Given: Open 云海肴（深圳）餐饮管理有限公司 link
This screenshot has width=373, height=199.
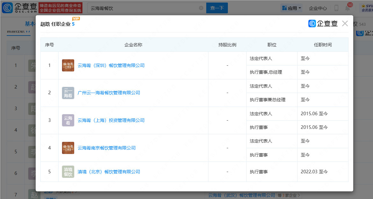Looking at the screenshot, I should (111, 65).
